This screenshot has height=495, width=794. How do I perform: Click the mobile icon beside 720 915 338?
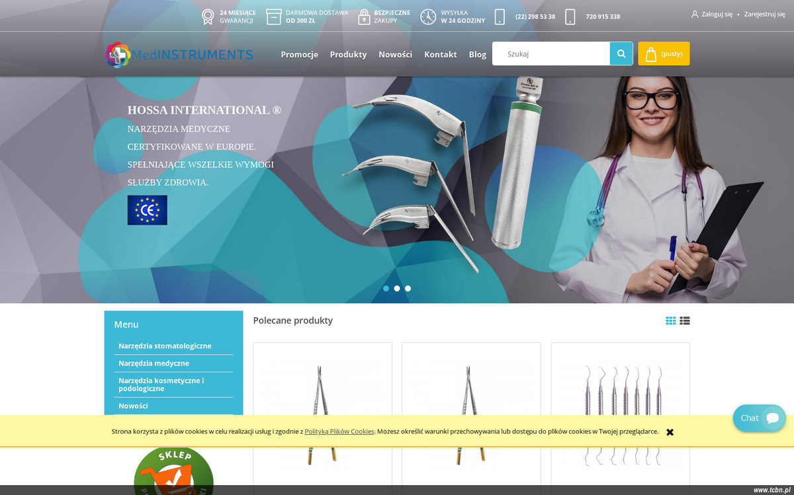[x=570, y=17]
